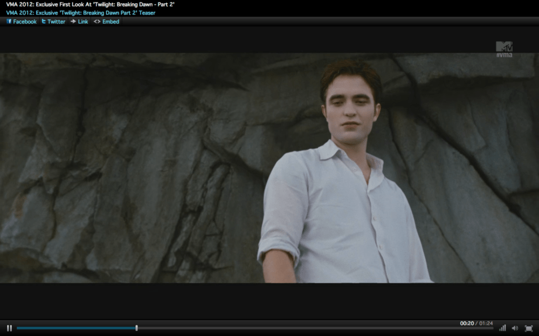Open the signal bars quality icon
Screen dimensions: 539x336
502,328
